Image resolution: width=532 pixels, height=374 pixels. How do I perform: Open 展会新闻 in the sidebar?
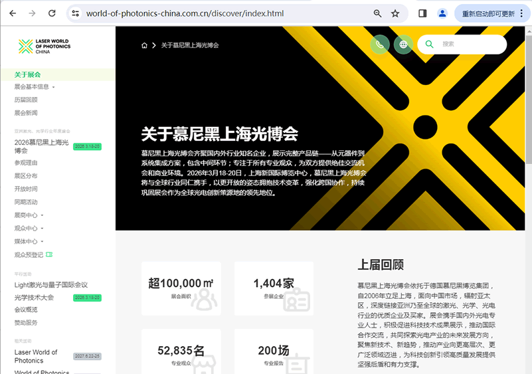tap(26, 113)
